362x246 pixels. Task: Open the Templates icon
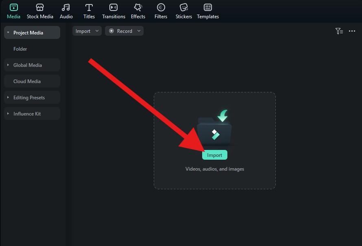click(x=208, y=7)
